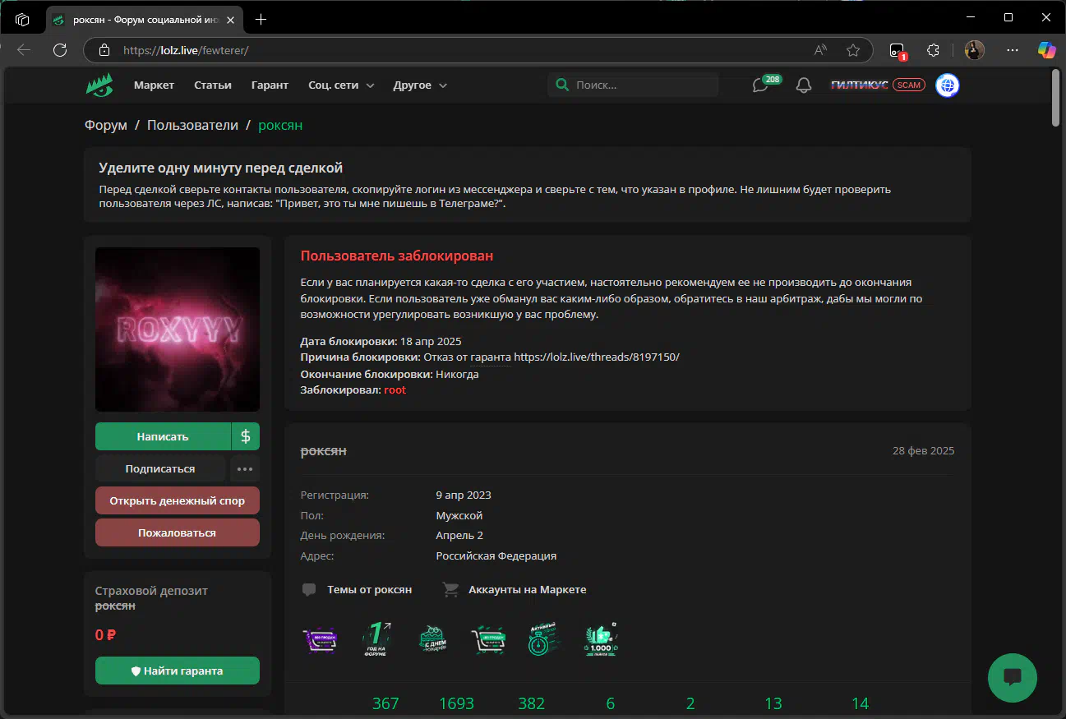Open the browser settings and more menu
This screenshot has width=1066, height=719.
[1013, 50]
